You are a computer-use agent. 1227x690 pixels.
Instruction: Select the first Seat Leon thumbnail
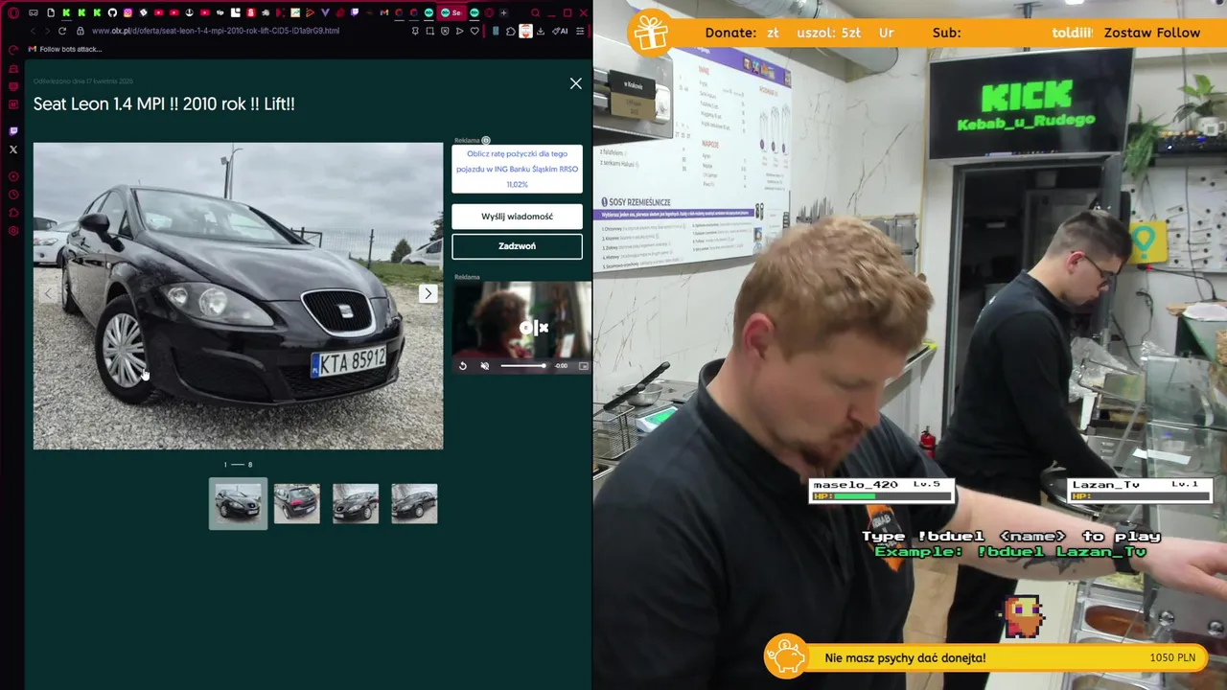(x=238, y=503)
